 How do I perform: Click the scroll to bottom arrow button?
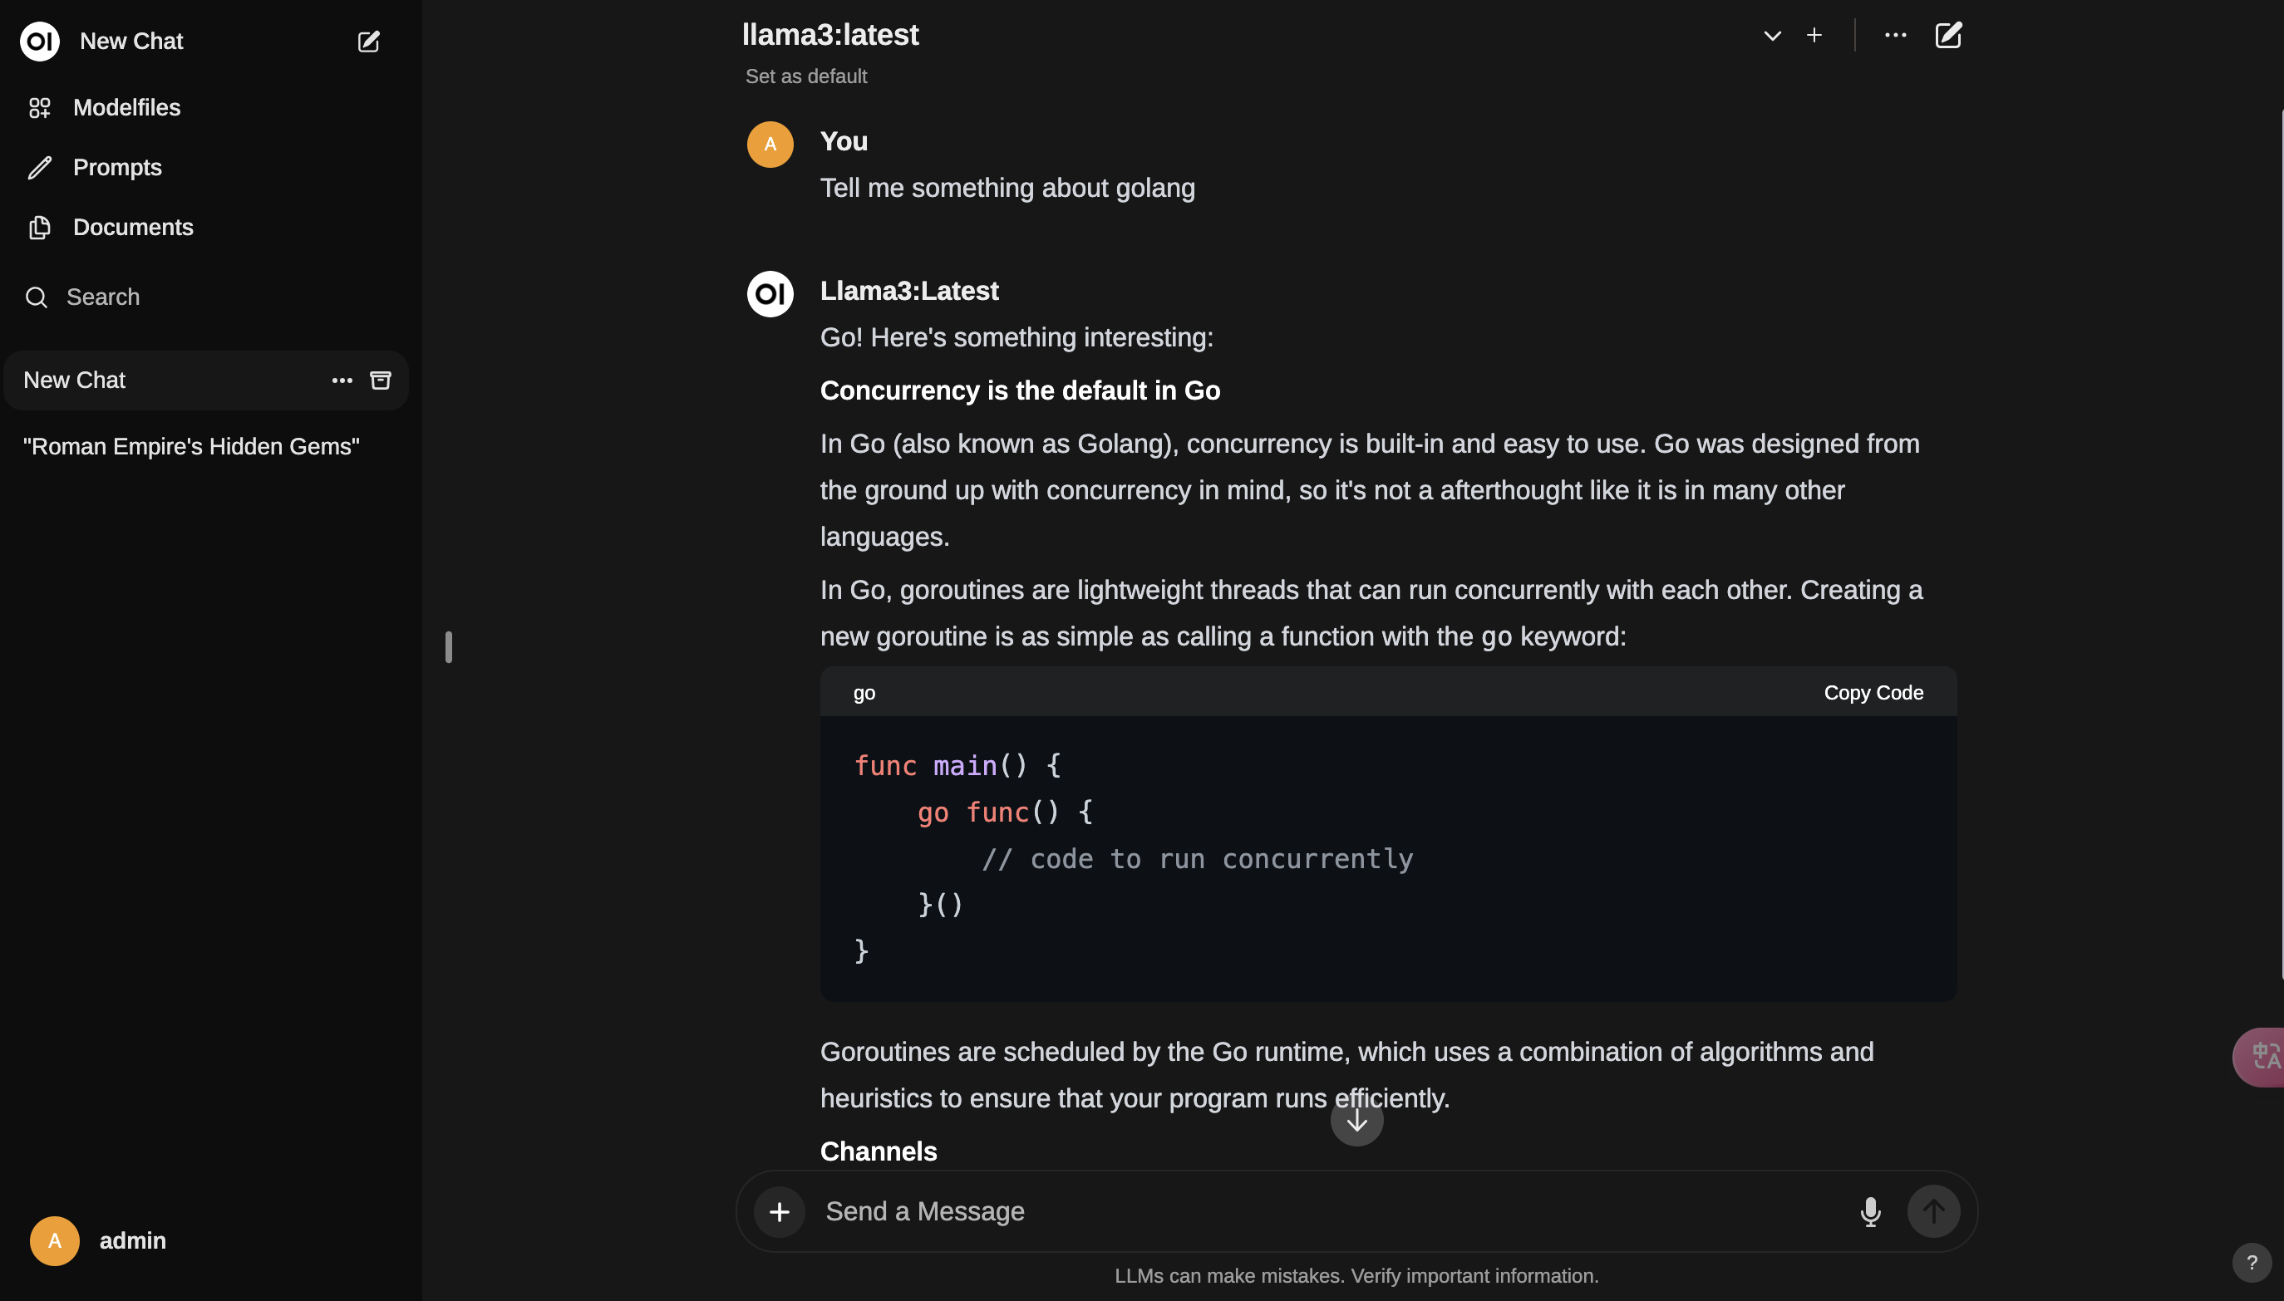coord(1356,1120)
